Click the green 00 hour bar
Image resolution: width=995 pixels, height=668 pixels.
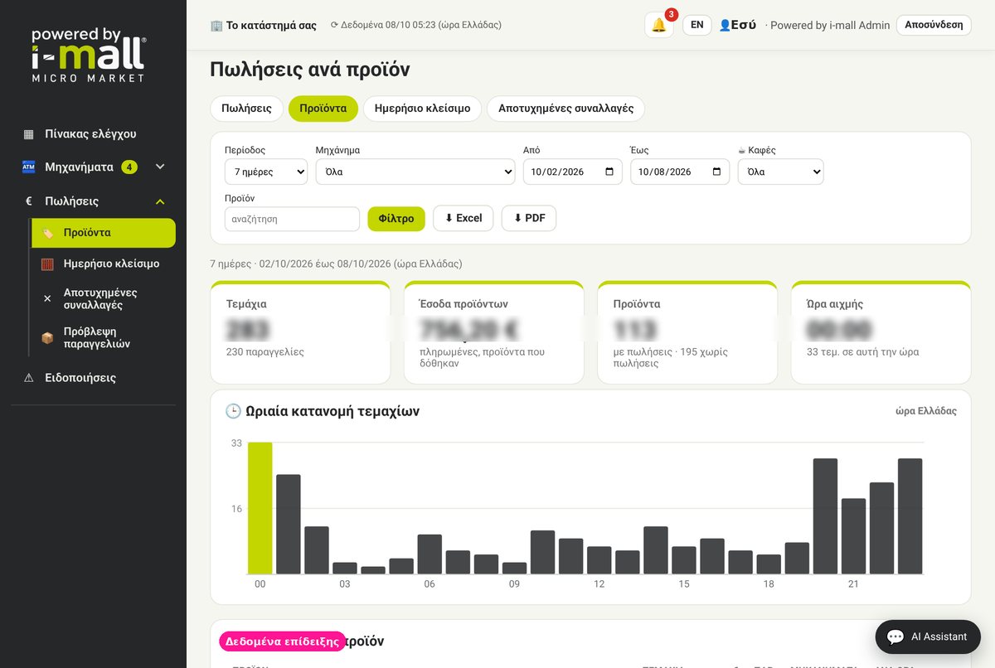tap(260, 508)
